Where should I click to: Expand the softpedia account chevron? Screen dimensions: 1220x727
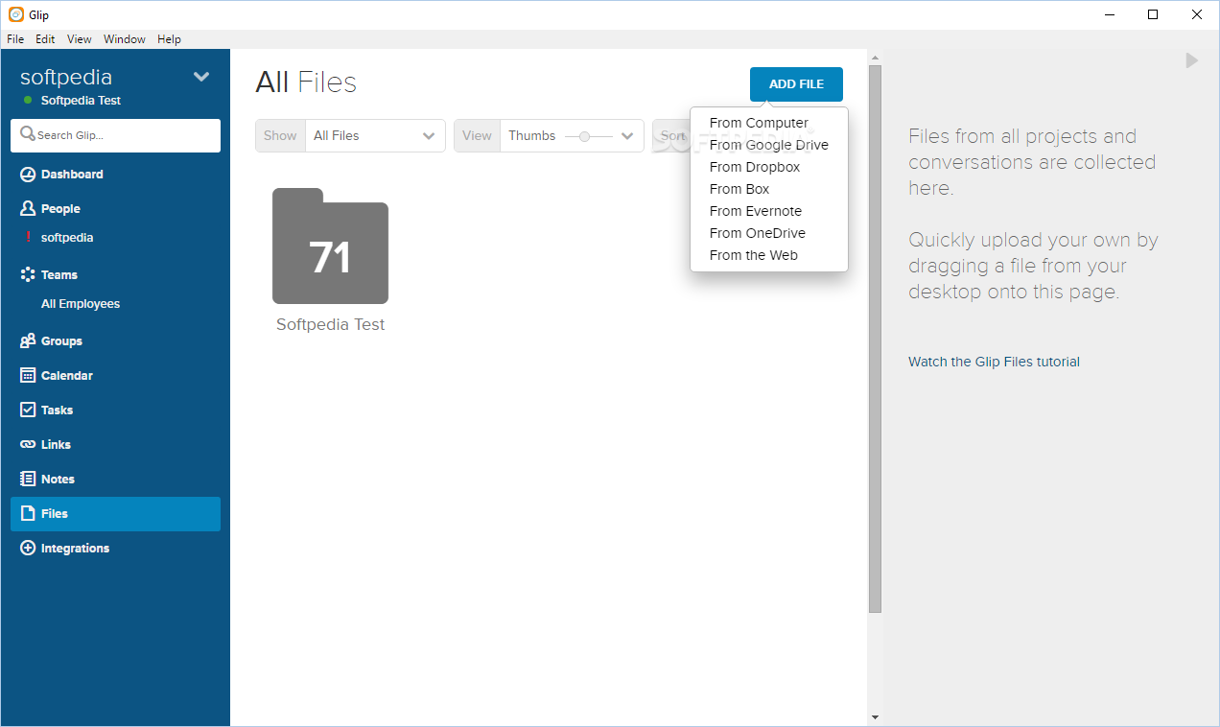201,77
